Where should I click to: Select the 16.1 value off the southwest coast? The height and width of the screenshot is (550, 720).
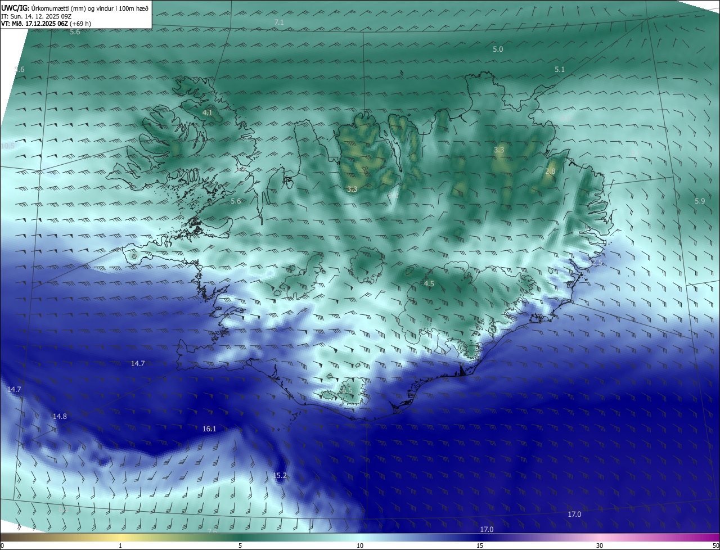[209, 429]
